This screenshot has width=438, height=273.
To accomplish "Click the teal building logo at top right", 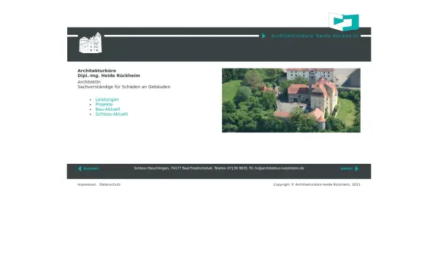I will (x=344, y=22).
